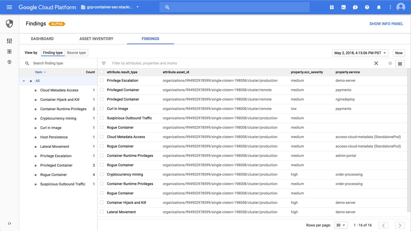Click the notifications bell icon

tap(379, 7)
